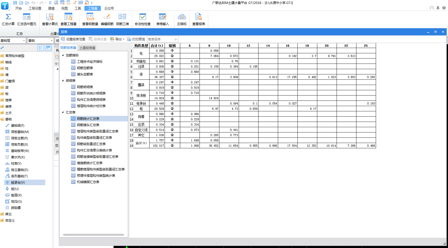Open 查看钢筋量 glasses tool
448x248 pixels.
point(90,20)
